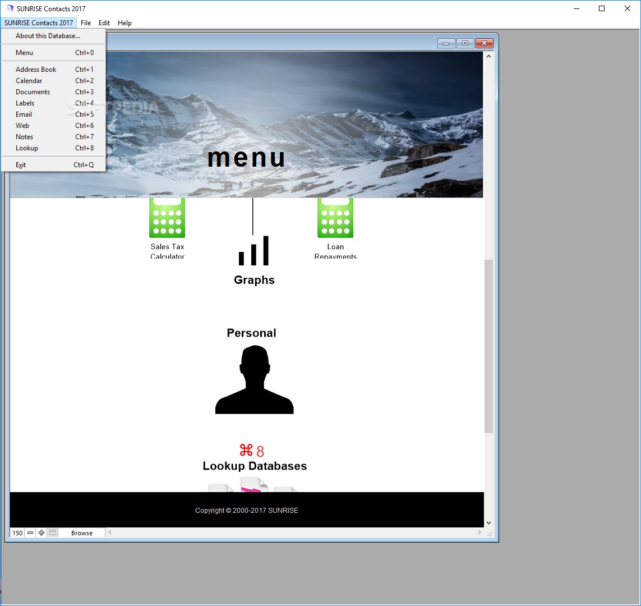The image size is (641, 606).
Task: Open Calendar from the menu
Action: (53, 81)
